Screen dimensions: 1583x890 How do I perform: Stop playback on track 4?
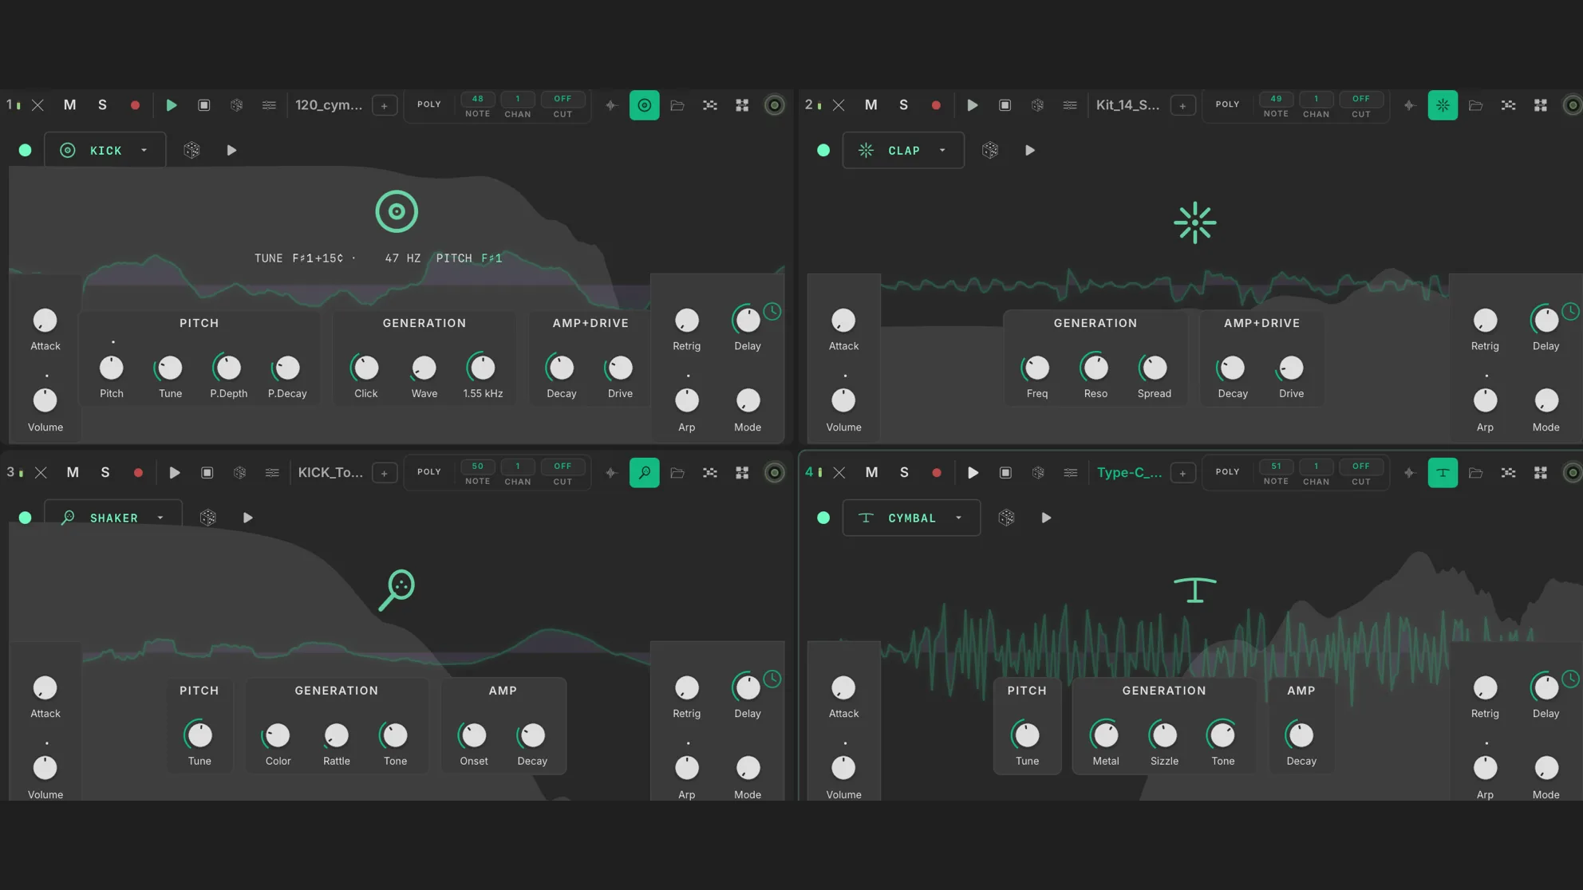(x=1005, y=473)
